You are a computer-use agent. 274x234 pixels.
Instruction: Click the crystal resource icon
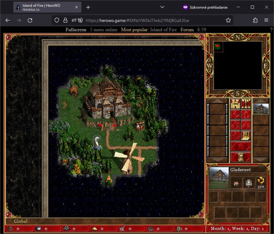[122, 229]
